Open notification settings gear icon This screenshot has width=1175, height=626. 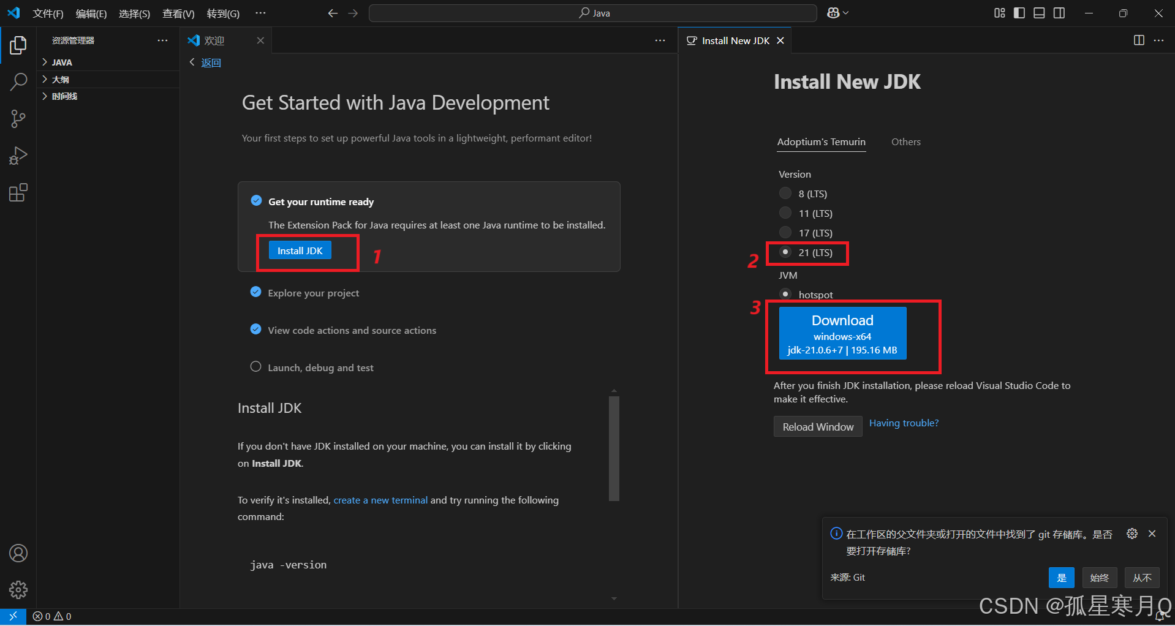pos(1132,534)
